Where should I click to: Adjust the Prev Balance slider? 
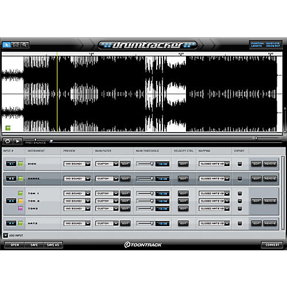(x=36, y=140)
